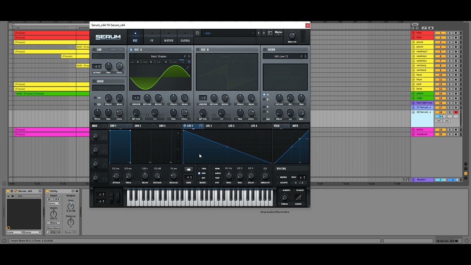Open the MG Low 12 filter type selector

[x=281, y=56]
